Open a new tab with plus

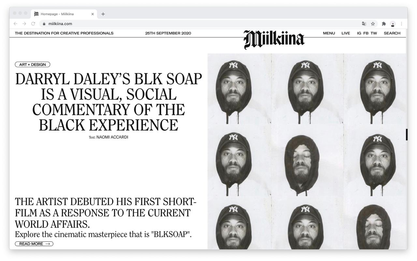click(x=103, y=14)
